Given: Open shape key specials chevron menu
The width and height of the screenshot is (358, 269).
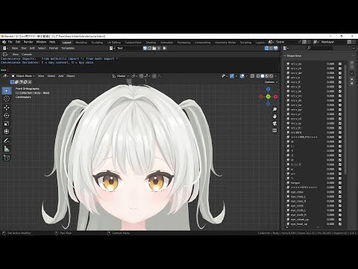Looking at the screenshot, I should tap(352, 73).
